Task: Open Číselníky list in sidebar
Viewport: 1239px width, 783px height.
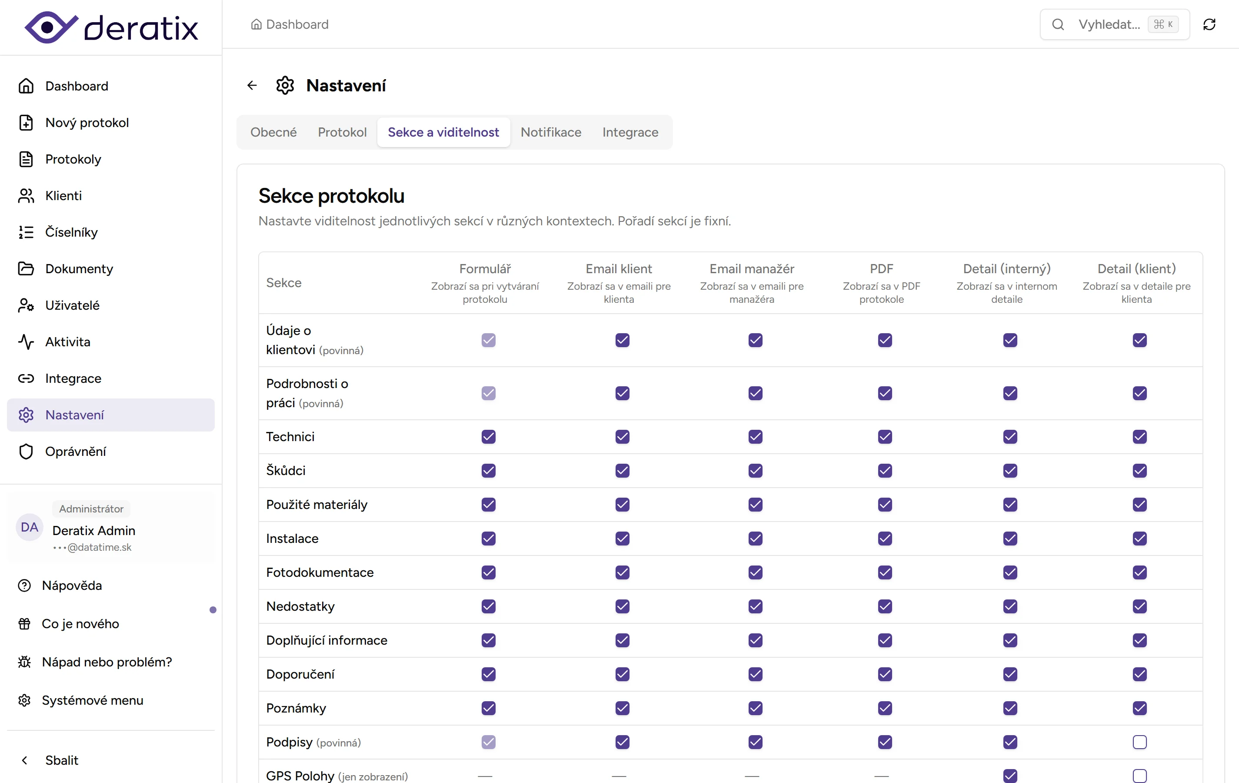Action: tap(71, 232)
